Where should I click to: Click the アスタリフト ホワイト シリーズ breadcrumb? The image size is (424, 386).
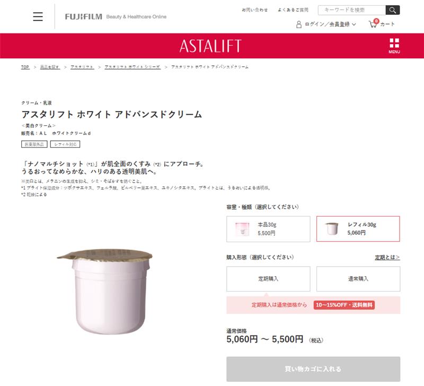(x=132, y=67)
